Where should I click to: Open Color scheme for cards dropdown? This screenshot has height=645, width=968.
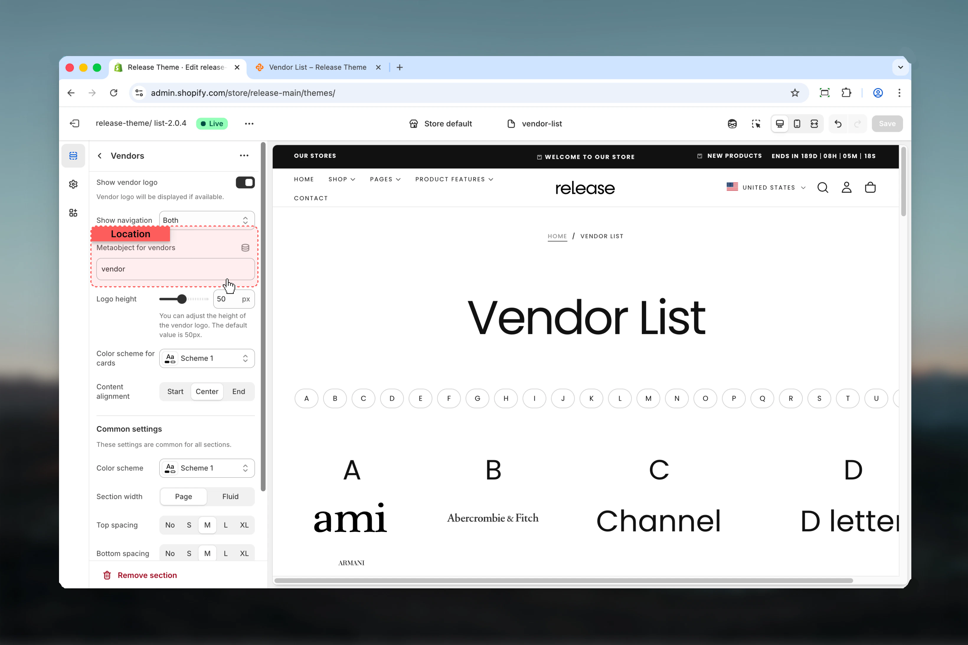pos(207,358)
